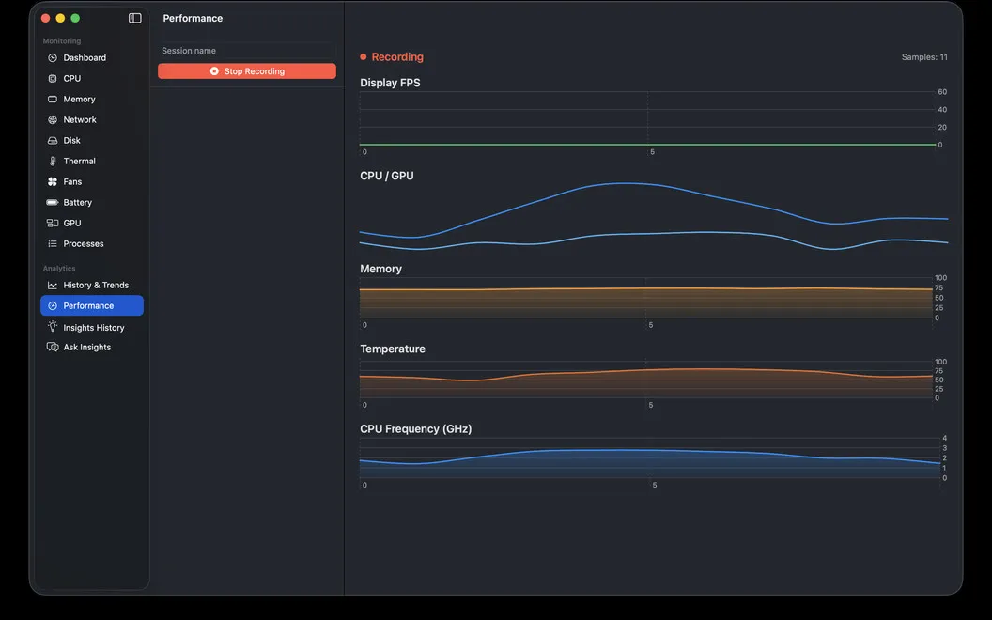The height and width of the screenshot is (620, 992).
Task: Open the Fans page
Action: pos(92,181)
